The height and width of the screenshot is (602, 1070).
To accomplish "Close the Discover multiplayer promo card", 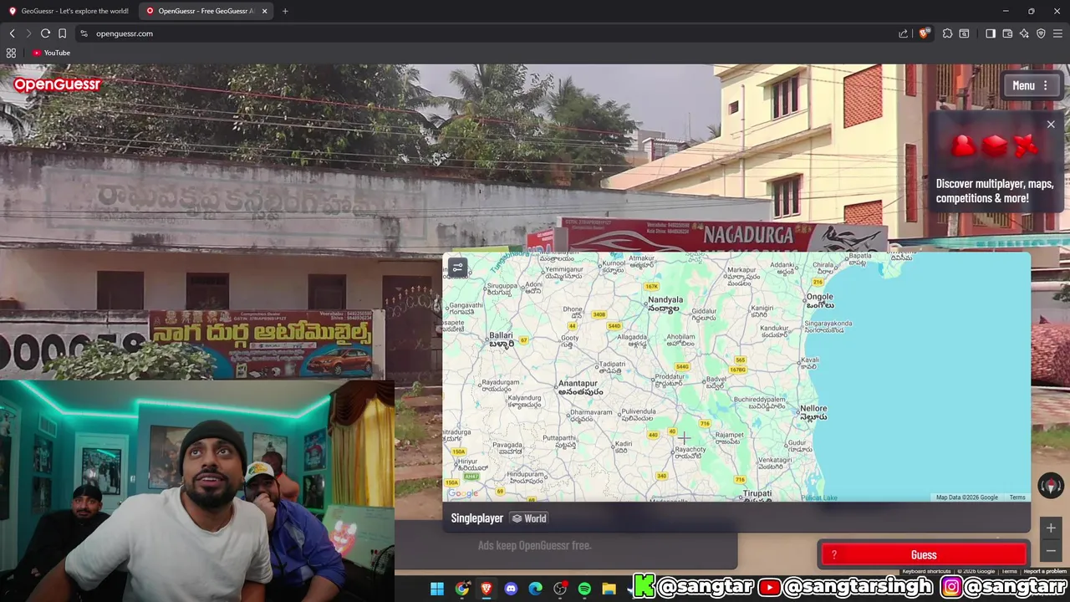I will point(1051,125).
